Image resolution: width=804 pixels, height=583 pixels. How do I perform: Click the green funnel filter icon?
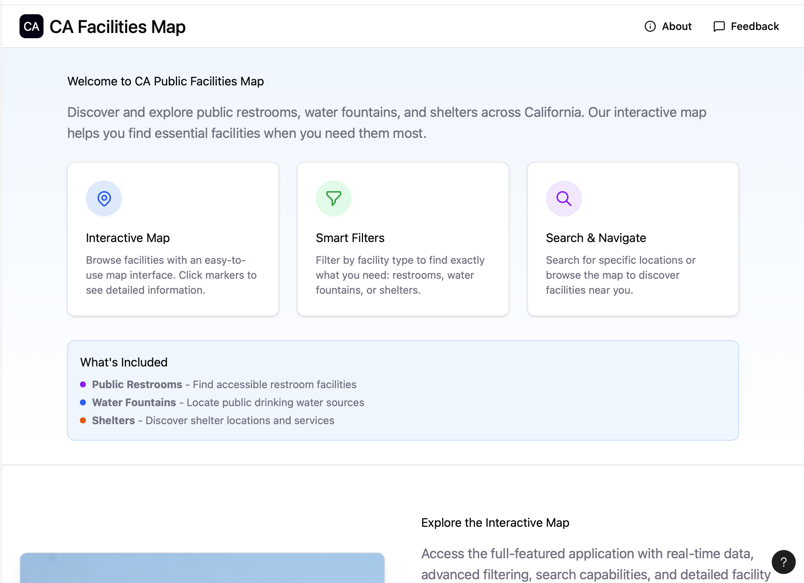(x=333, y=198)
